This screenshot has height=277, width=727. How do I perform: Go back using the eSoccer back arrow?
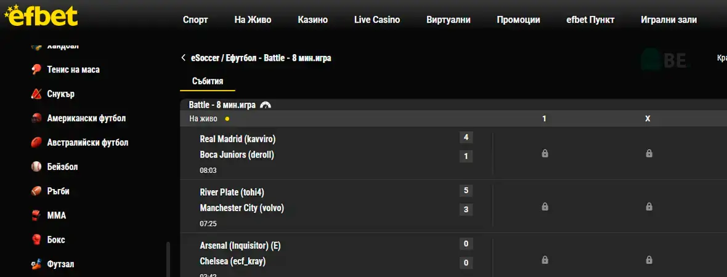pos(183,58)
